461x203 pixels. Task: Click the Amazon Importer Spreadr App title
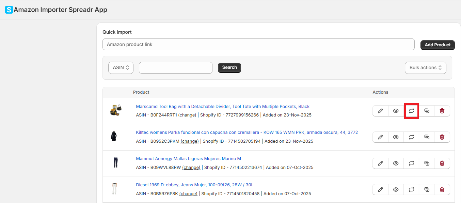(x=61, y=10)
